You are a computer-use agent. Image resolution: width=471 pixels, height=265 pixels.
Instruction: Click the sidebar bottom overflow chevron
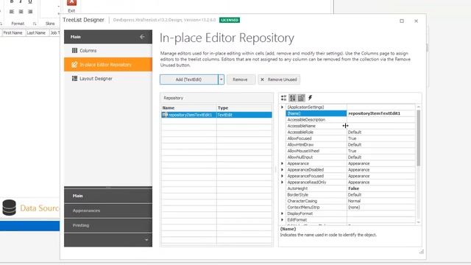pyautogui.click(x=146, y=240)
